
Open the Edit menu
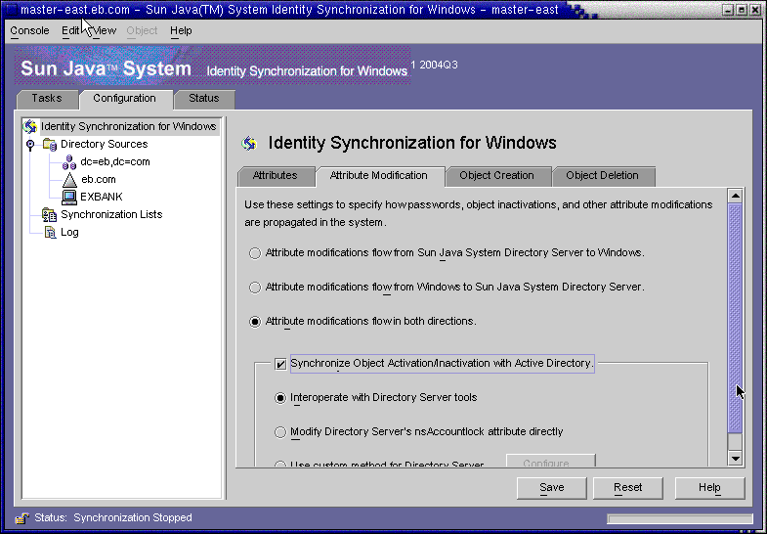tap(70, 31)
